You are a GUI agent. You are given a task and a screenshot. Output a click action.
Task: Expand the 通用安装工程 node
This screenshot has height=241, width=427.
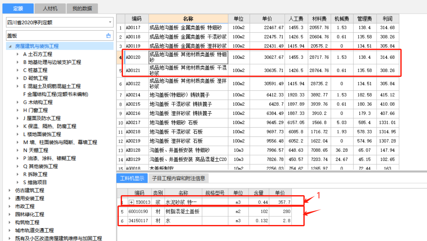pos(10,198)
